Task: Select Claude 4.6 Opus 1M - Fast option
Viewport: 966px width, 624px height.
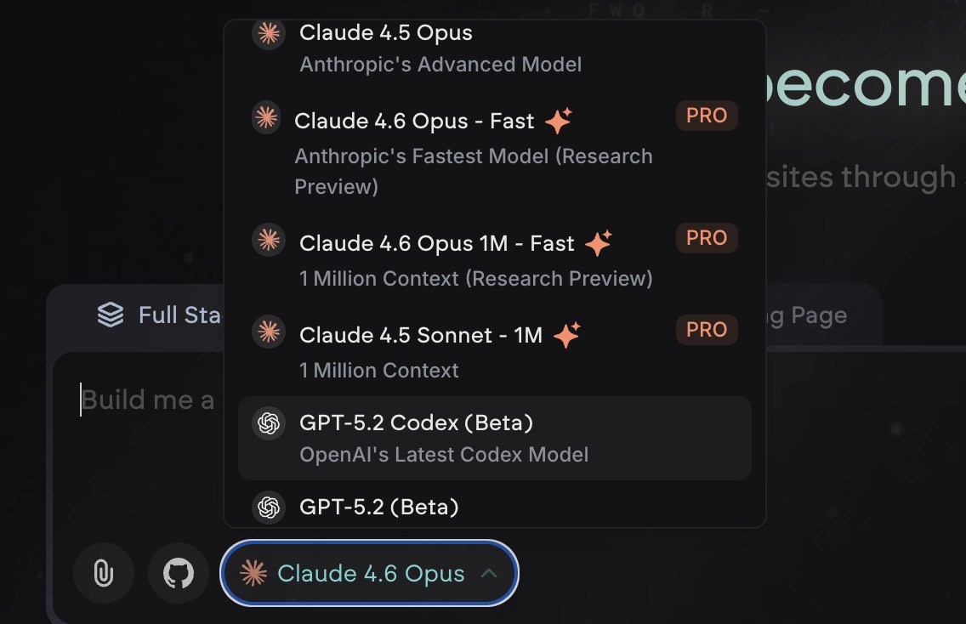Action: click(x=437, y=244)
